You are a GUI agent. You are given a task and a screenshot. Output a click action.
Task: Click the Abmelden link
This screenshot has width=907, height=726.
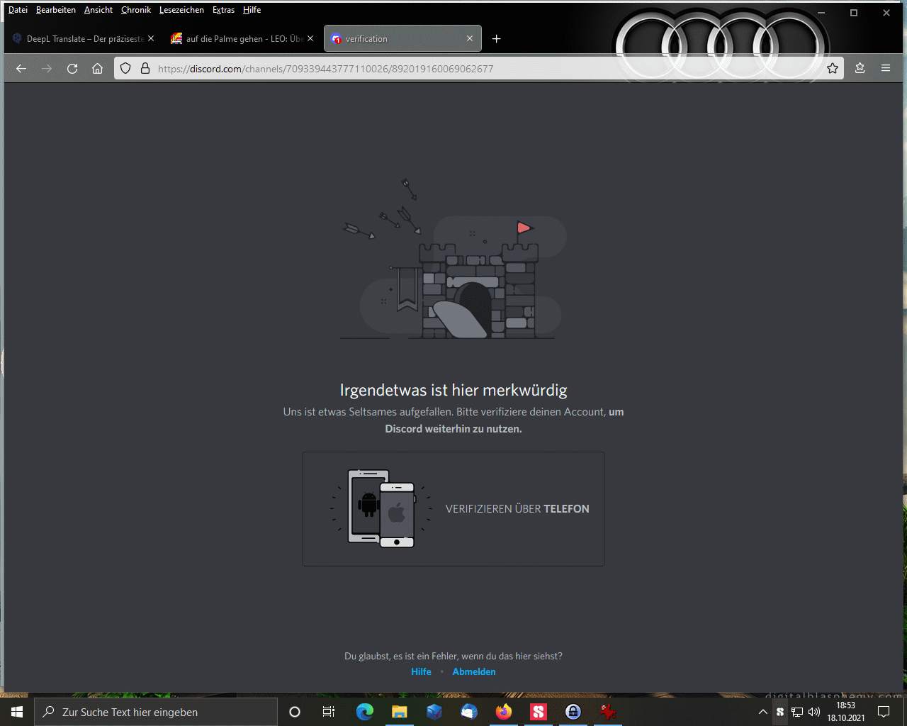tap(474, 671)
